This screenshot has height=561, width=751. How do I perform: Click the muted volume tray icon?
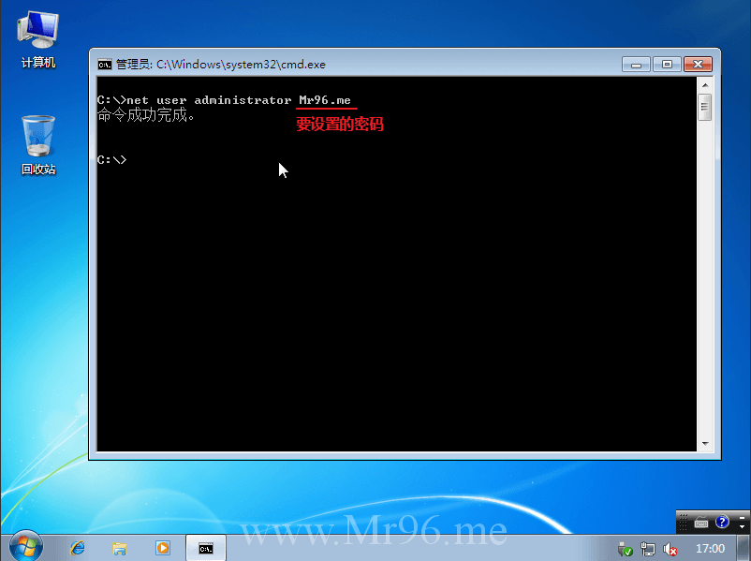[670, 549]
